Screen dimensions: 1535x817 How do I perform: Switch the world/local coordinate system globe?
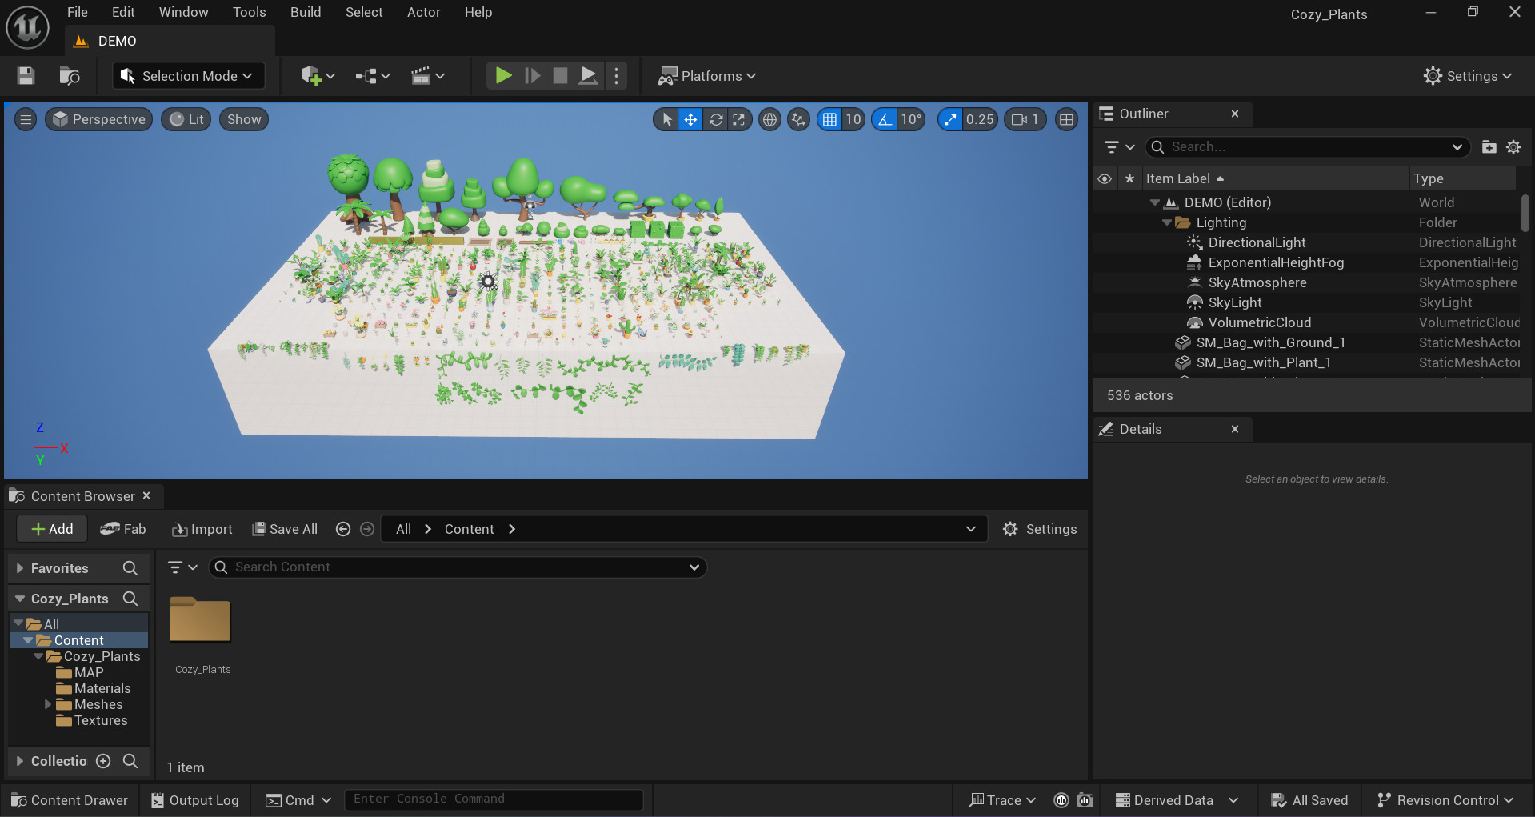click(769, 119)
